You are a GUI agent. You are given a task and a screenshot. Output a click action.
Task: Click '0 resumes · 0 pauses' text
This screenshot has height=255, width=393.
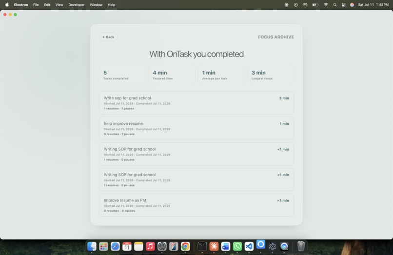[119, 211]
